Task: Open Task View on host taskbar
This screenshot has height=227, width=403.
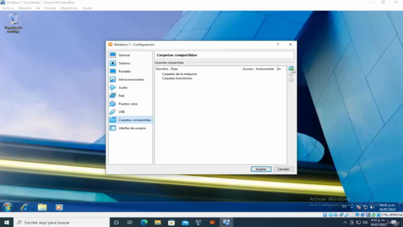Action: tap(130, 223)
